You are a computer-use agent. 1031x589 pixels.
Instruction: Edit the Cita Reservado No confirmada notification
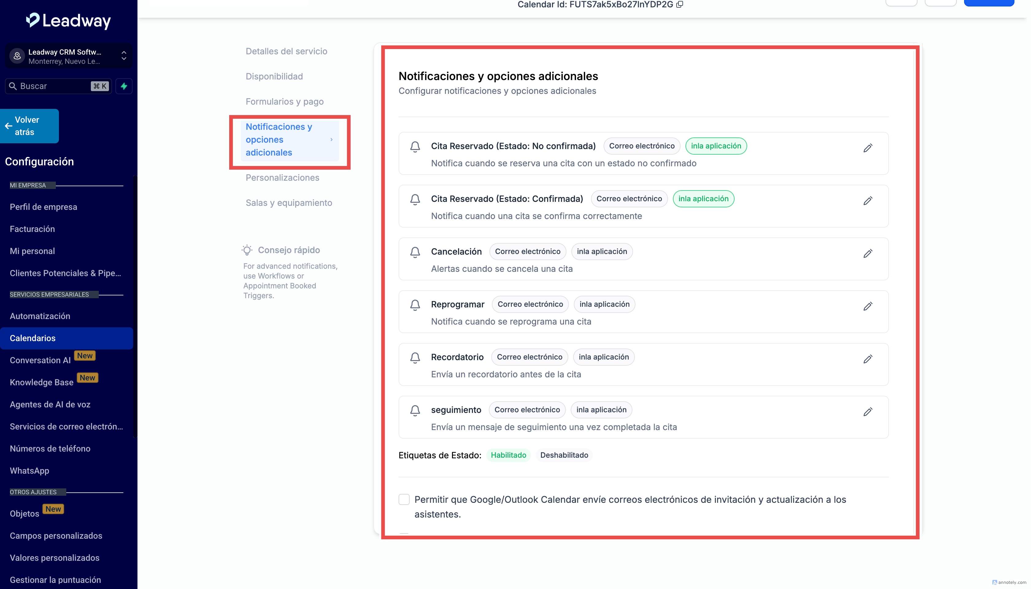point(867,148)
